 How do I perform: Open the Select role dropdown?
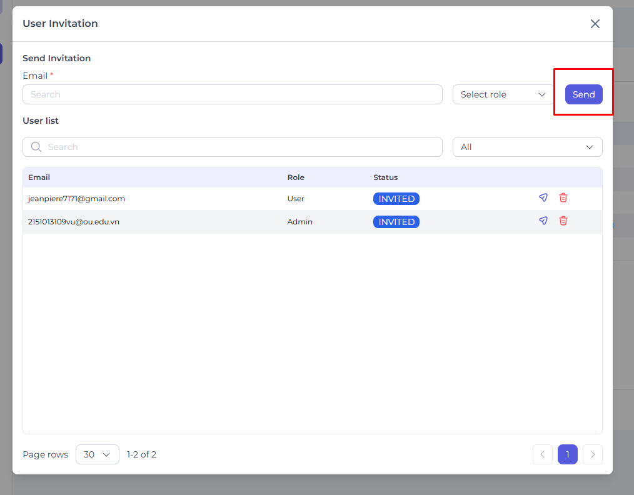[x=503, y=94]
